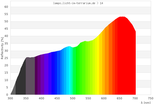Click the 500 tick label on the x-axis
156x104 pixels.
pos(73,98)
